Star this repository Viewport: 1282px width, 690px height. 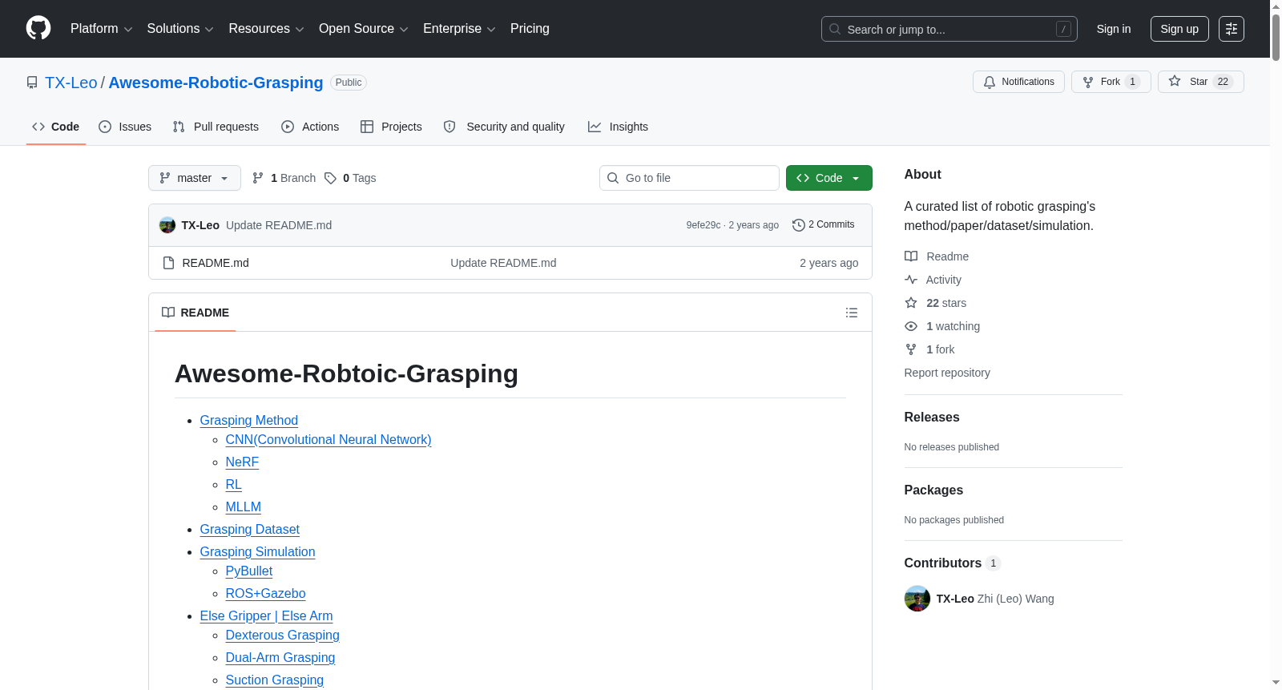[1200, 82]
